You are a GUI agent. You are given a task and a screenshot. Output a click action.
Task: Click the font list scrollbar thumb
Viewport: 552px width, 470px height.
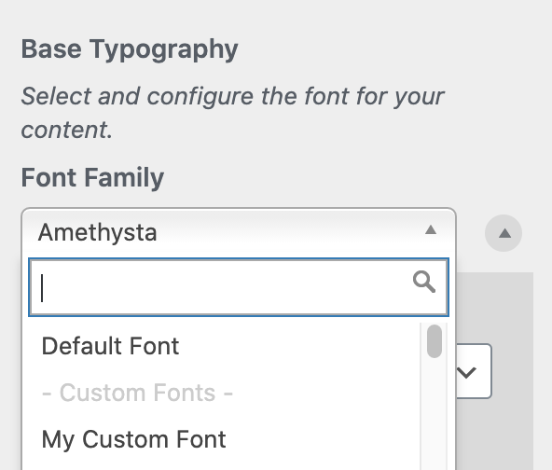coord(435,341)
